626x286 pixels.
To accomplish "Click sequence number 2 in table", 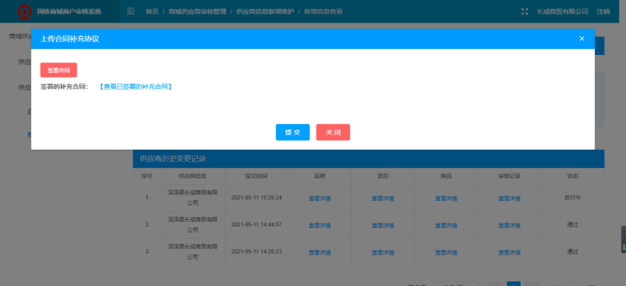I will (147, 225).
